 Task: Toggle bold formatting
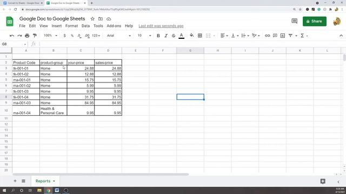(x=158, y=36)
